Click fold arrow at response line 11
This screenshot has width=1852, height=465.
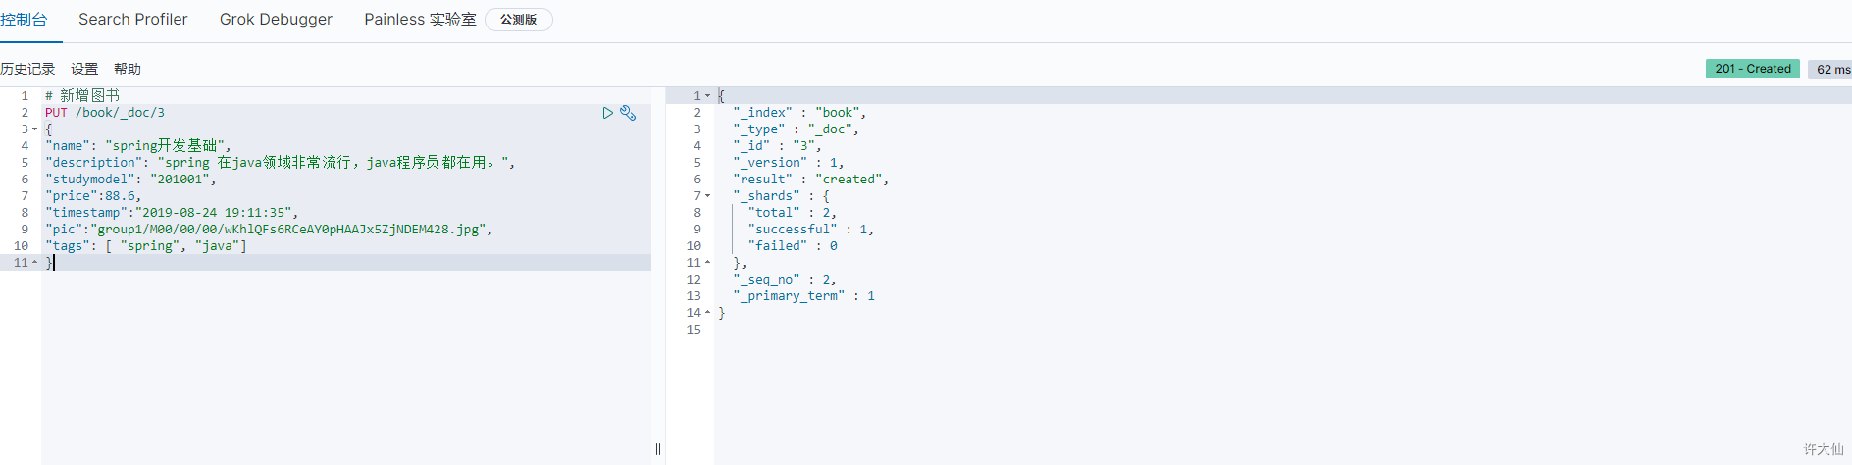[x=707, y=263]
